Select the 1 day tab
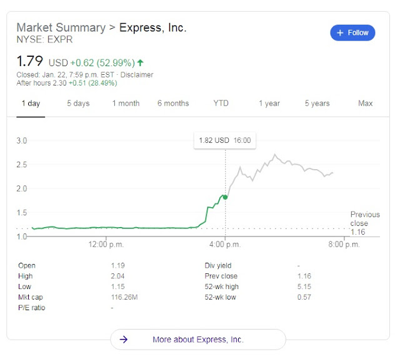This screenshot has height=357, width=400. [31, 104]
